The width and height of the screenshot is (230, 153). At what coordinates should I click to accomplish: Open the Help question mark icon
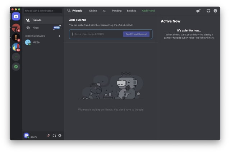(x=215, y=11)
